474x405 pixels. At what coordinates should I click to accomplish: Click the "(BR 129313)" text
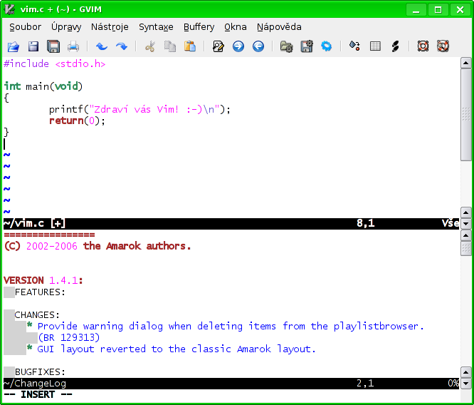click(x=68, y=338)
